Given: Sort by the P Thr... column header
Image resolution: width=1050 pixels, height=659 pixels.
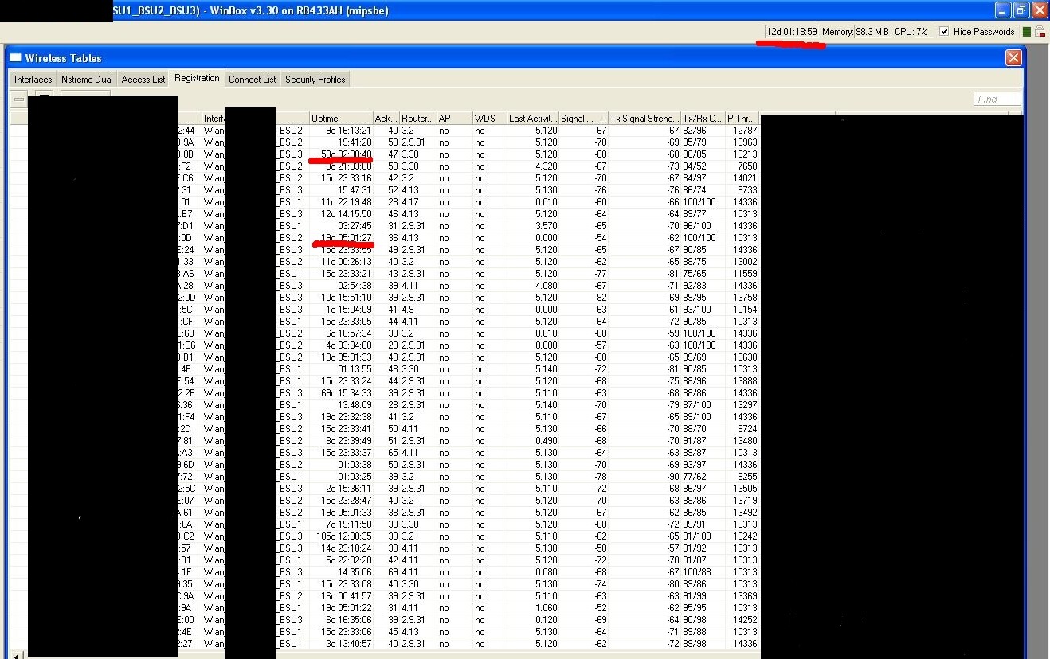Looking at the screenshot, I should 742,119.
